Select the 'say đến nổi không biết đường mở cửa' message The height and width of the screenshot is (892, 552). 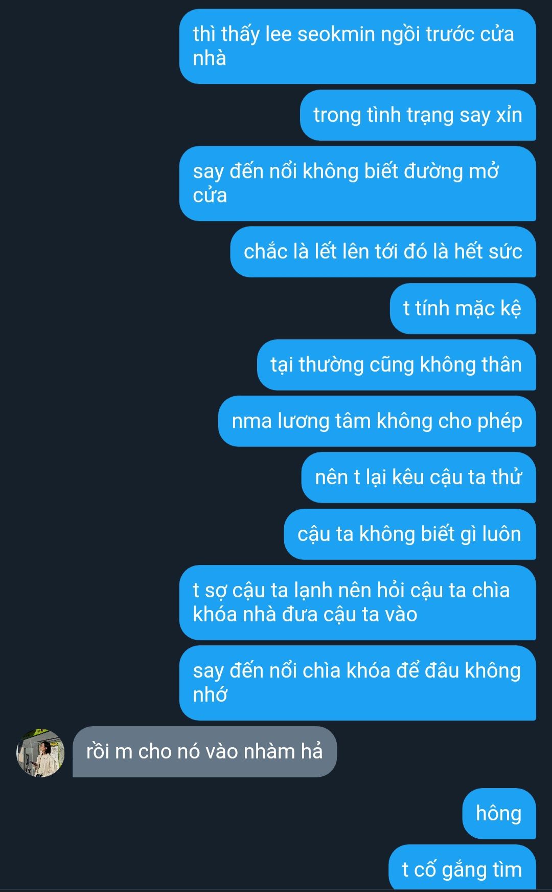[357, 183]
